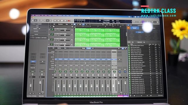The width and height of the screenshot is (188, 105).
Task: Open the File menu in the macOS menu bar
Action: click(x=42, y=15)
